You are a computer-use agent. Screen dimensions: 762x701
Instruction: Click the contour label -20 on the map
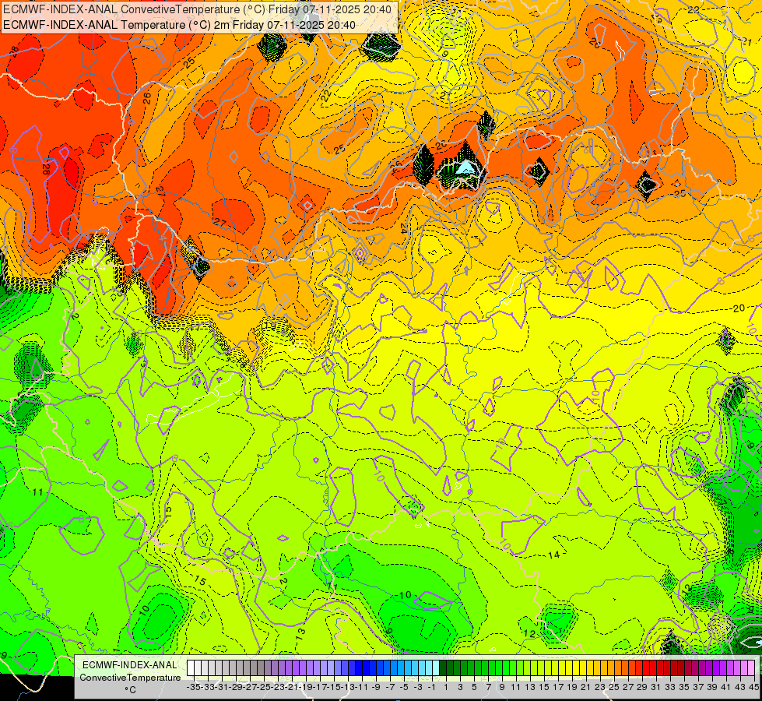738,308
